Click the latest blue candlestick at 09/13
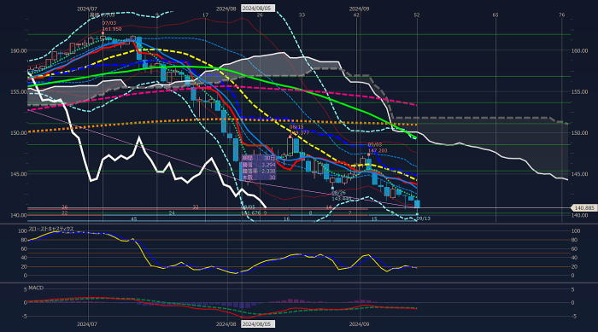This screenshot has width=598, height=332. [417, 204]
